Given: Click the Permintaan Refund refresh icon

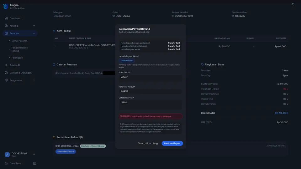Looking at the screenshot, I should pos(54,137).
